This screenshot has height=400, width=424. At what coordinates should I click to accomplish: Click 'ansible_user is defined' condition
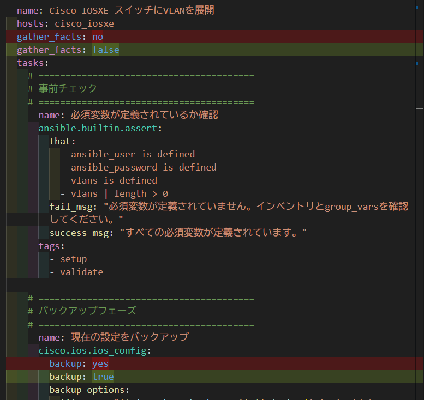(133, 154)
